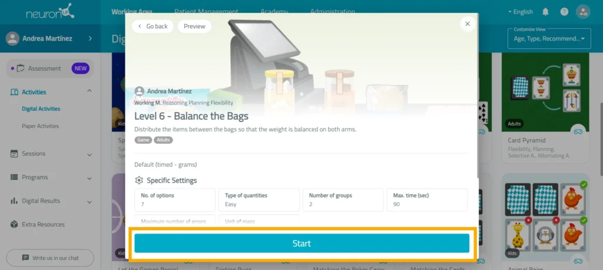Open the help question mark icon
The image size is (603, 270).
pyautogui.click(x=564, y=12)
